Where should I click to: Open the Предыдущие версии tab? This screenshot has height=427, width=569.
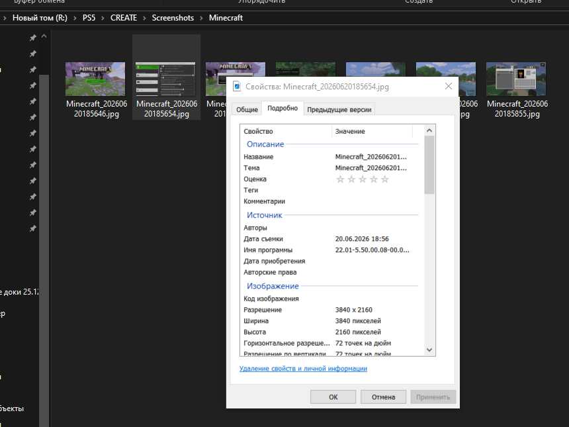339,109
